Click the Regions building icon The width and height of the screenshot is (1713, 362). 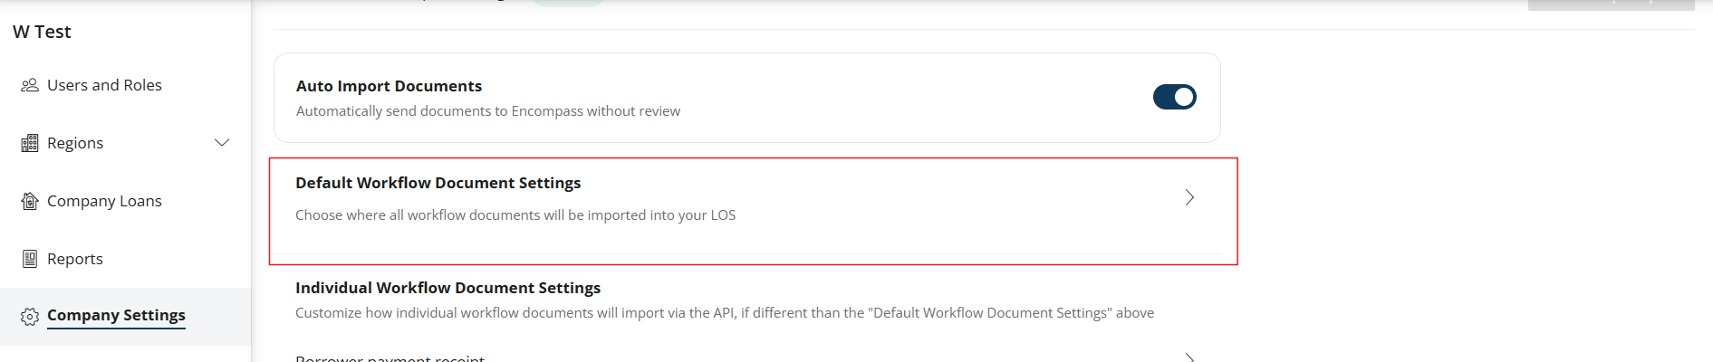pyautogui.click(x=30, y=143)
